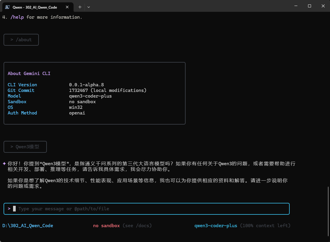This screenshot has width=330, height=242.
Task: Click the 'Git Commit' label
Action: click(x=21, y=90)
